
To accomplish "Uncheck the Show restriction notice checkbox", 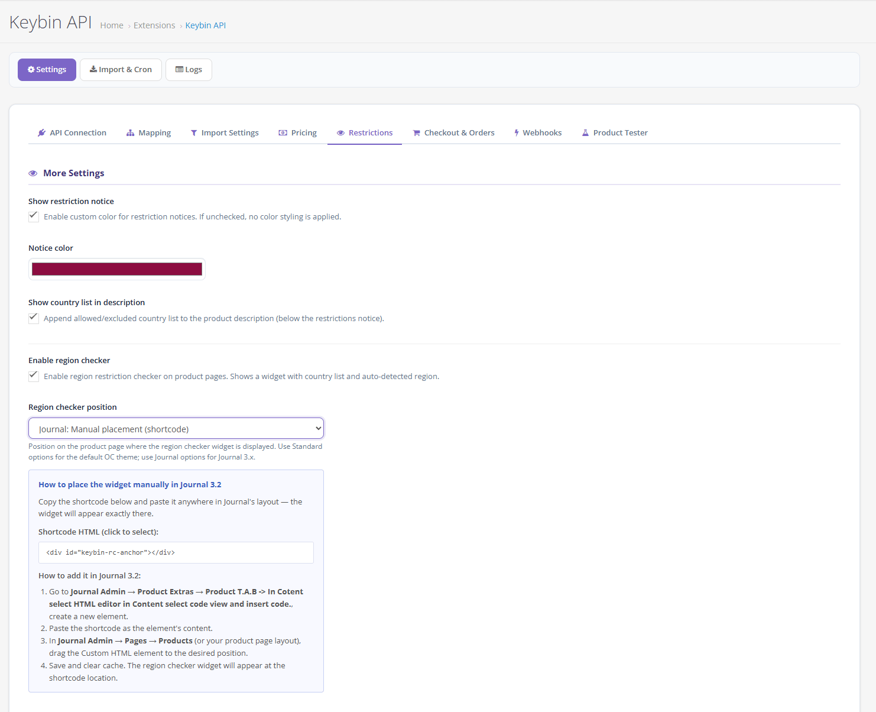I will coord(34,216).
